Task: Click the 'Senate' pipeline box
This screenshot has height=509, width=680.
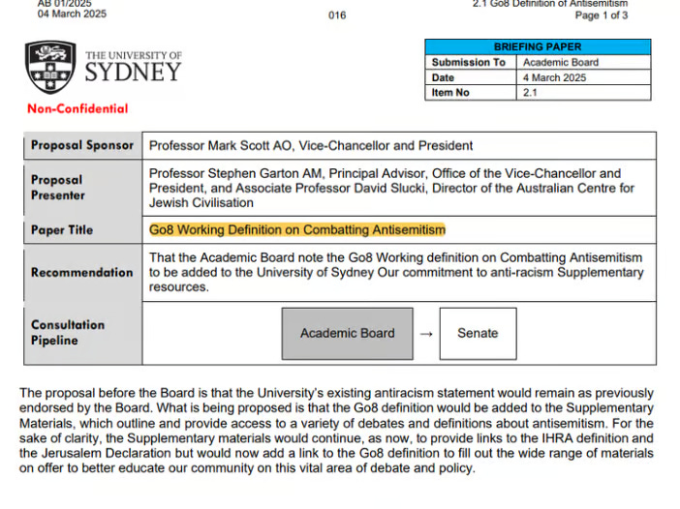Action: pos(478,334)
